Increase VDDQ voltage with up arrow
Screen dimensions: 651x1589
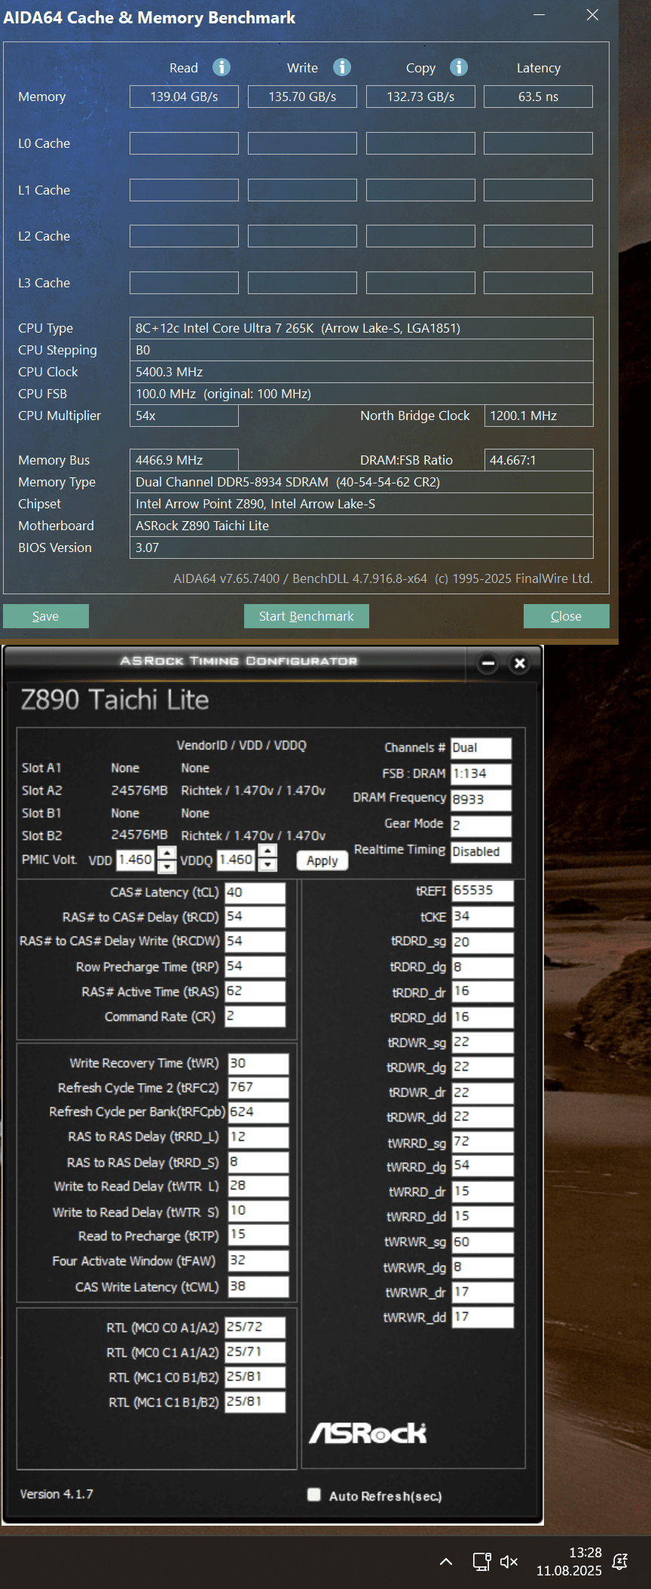coord(267,851)
